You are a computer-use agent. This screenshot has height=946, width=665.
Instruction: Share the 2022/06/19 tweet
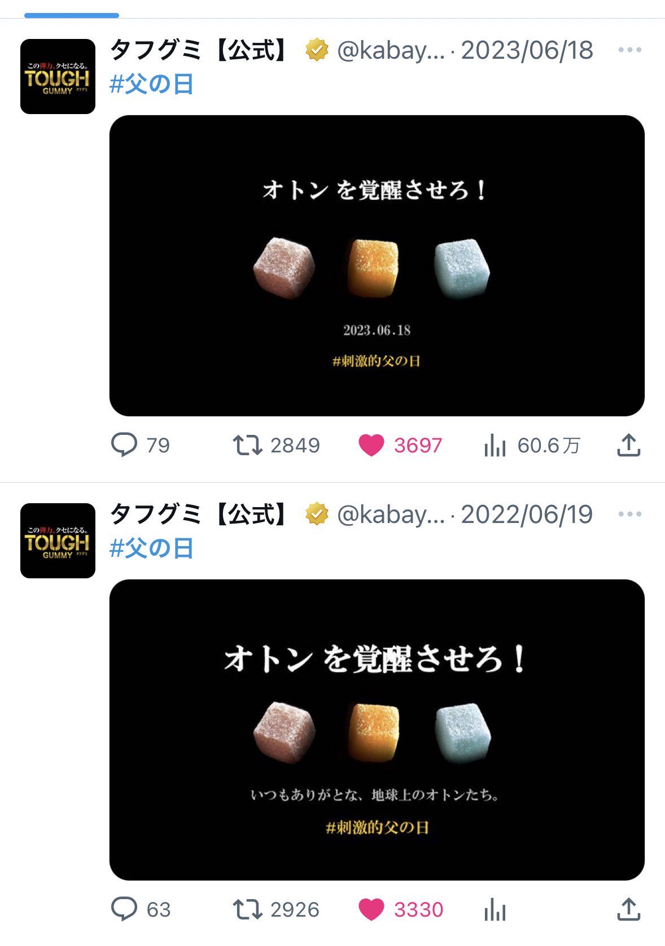point(628,909)
